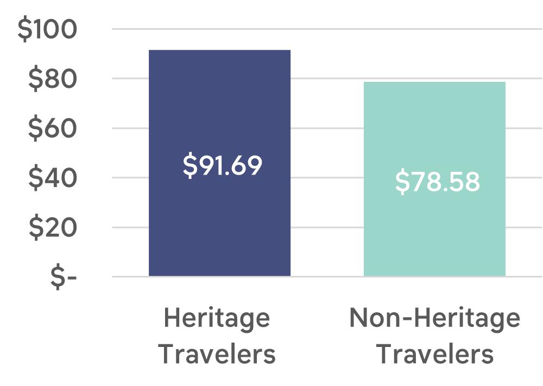Screen dimensions: 543x386
Task: Select the $78.58 data label
Action: tap(438, 182)
